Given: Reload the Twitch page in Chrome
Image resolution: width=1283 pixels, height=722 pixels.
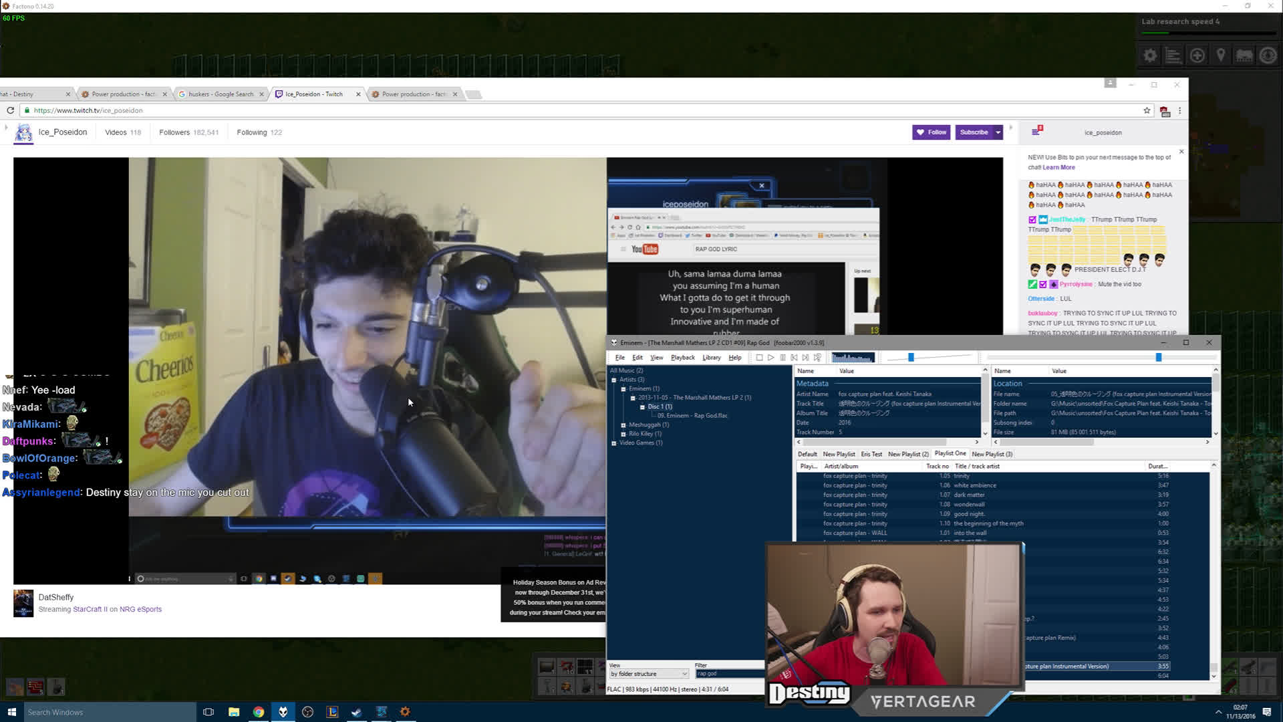Looking at the screenshot, I should coord(10,110).
